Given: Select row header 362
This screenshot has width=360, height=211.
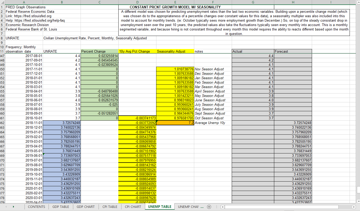Looking at the screenshot, I should tap(2, 123).
